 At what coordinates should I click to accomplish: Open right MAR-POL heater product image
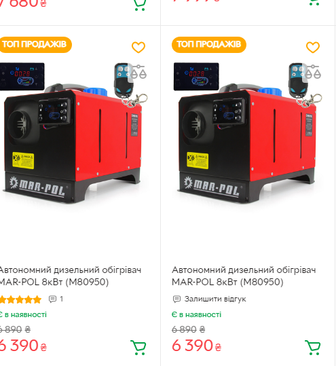pos(248,133)
